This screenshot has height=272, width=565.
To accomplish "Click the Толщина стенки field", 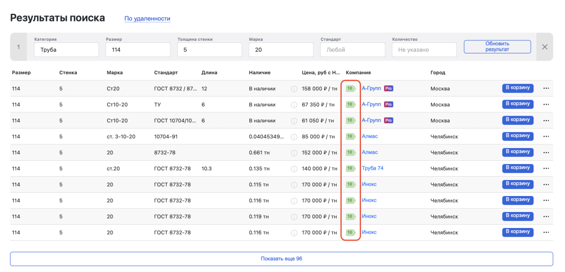I will [209, 50].
